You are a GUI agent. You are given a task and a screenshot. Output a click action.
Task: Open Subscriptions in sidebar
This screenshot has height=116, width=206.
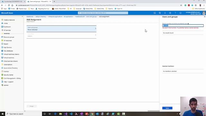[7, 64]
